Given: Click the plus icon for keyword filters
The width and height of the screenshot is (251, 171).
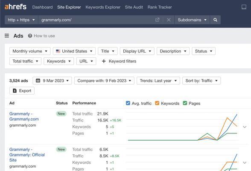Looking at the screenshot, I should [x=104, y=61].
